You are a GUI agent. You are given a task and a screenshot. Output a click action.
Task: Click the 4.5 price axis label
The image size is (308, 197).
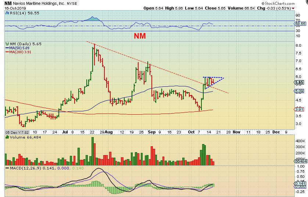(298, 100)
